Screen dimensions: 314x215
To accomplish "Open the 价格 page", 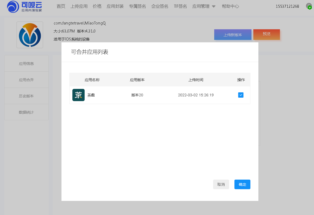I will 97,6.
